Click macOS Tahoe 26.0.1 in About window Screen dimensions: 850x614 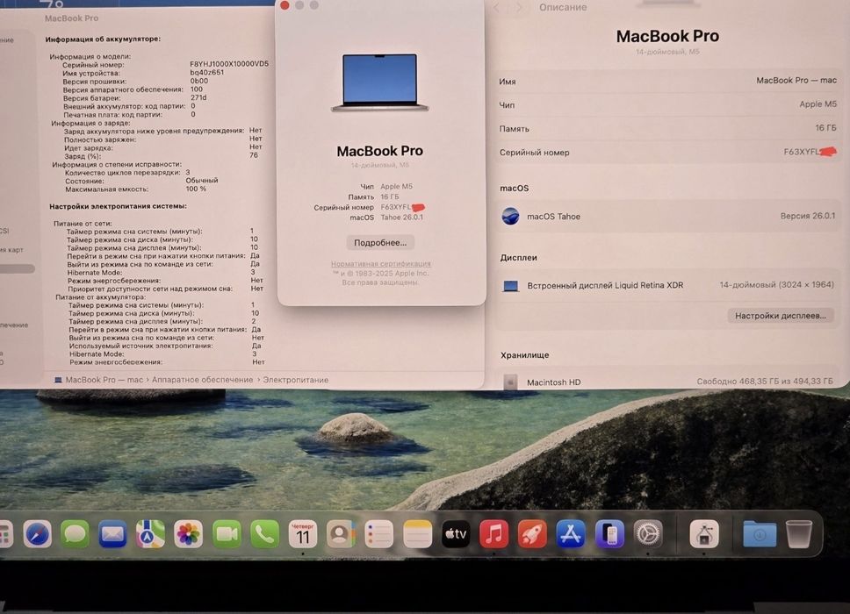click(386, 218)
